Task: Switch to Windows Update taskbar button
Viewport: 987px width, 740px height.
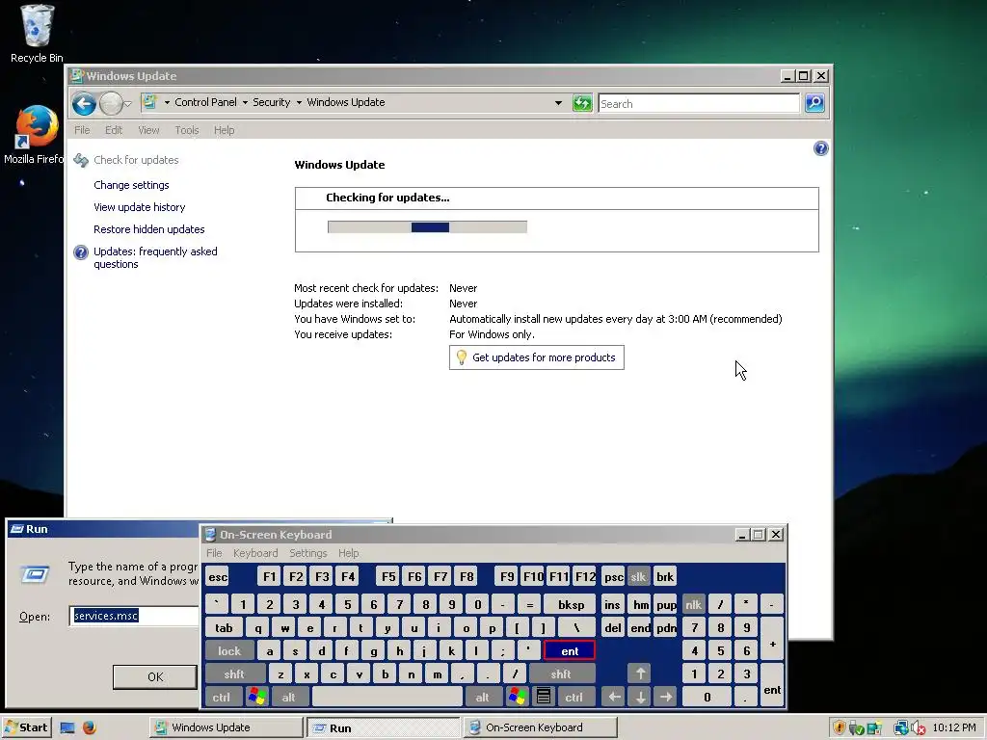Action: coord(226,727)
